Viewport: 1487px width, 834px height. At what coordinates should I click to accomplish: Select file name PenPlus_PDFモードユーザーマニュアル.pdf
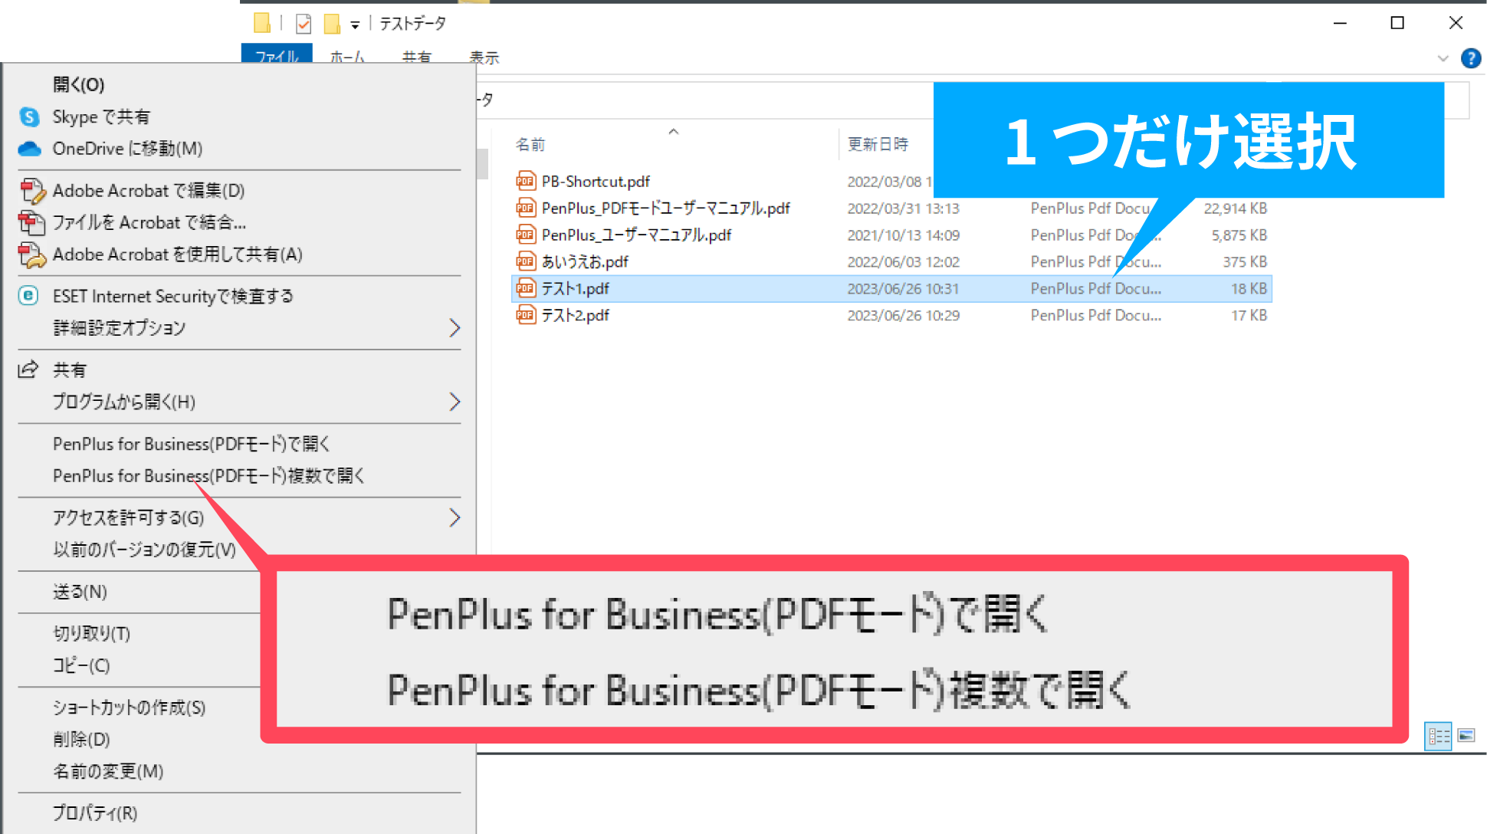click(x=665, y=208)
